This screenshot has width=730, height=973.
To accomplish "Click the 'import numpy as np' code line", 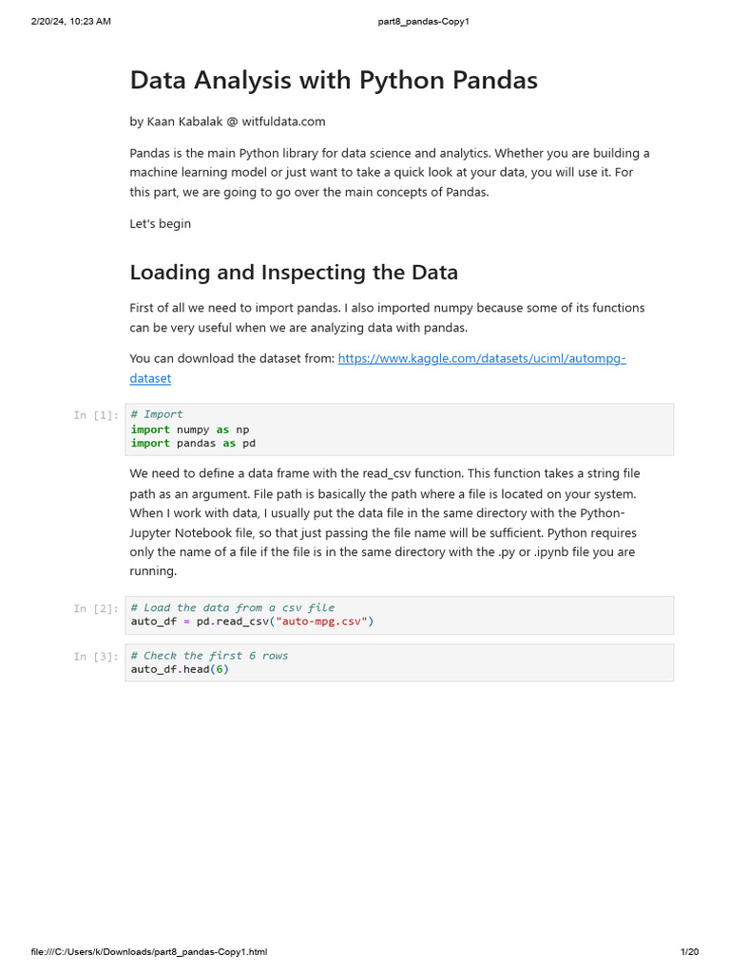I will point(190,429).
